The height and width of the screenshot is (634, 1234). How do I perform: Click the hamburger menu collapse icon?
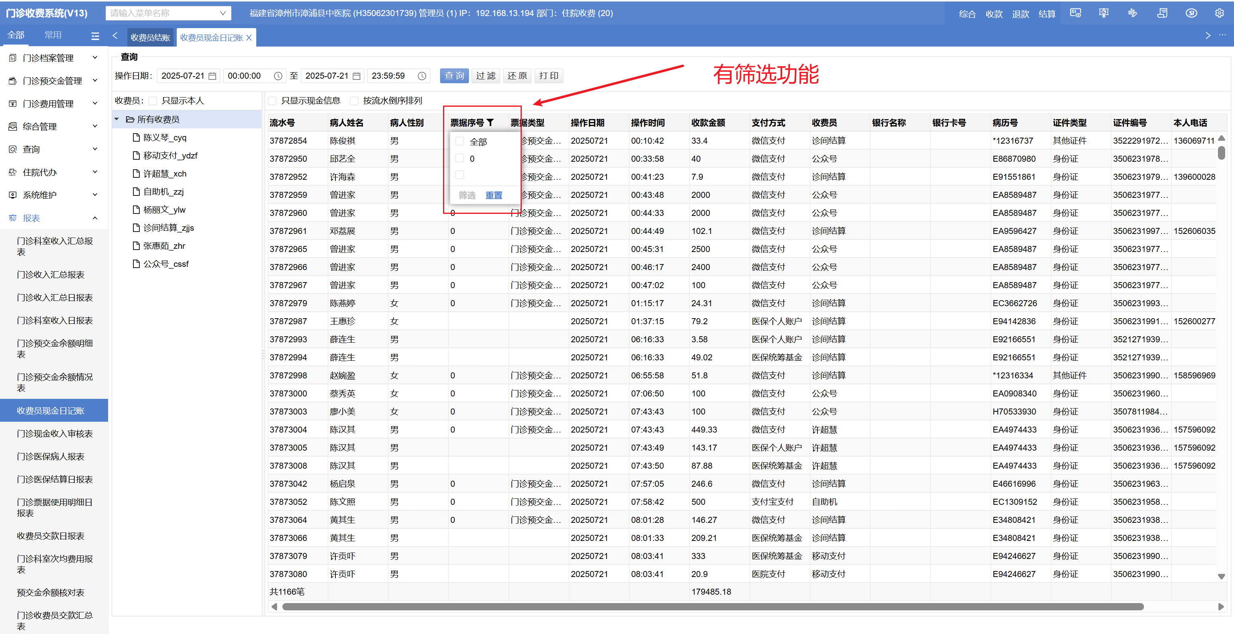95,36
